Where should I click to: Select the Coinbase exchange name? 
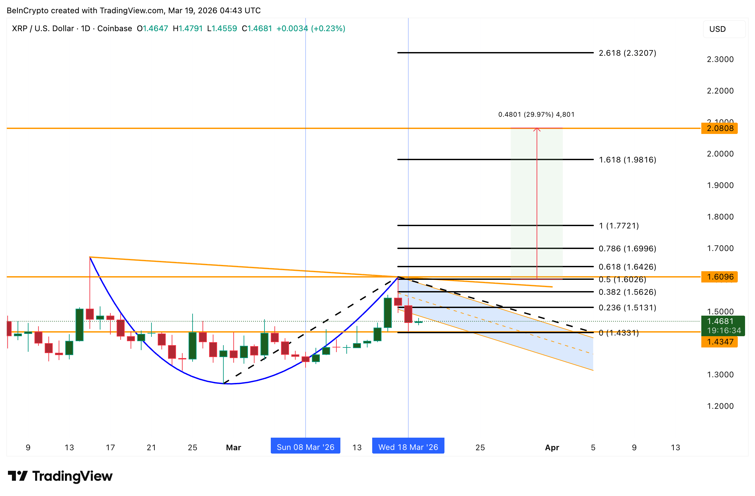pos(114,29)
